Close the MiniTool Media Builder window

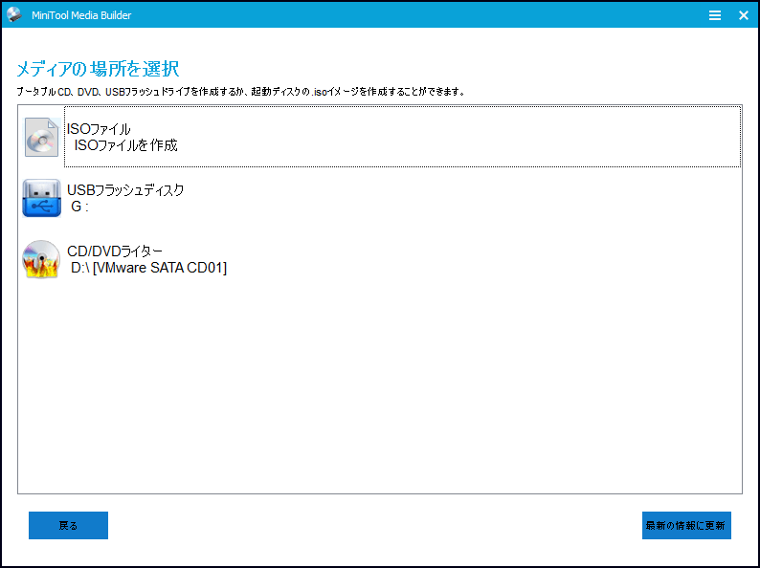coord(744,15)
